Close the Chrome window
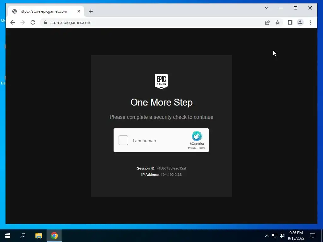323x242 pixels. [x=310, y=8]
